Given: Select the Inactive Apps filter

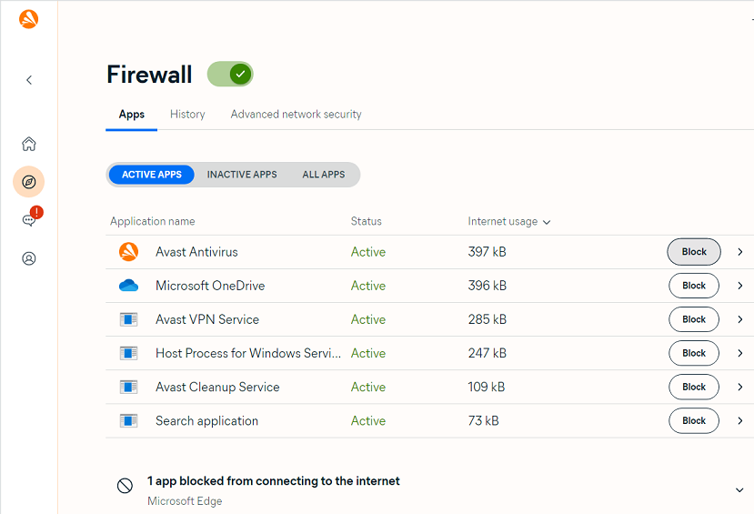Looking at the screenshot, I should coord(242,175).
